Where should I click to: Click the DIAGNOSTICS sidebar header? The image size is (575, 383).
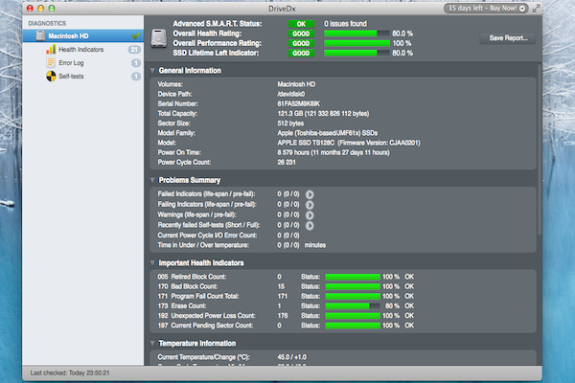tap(47, 23)
